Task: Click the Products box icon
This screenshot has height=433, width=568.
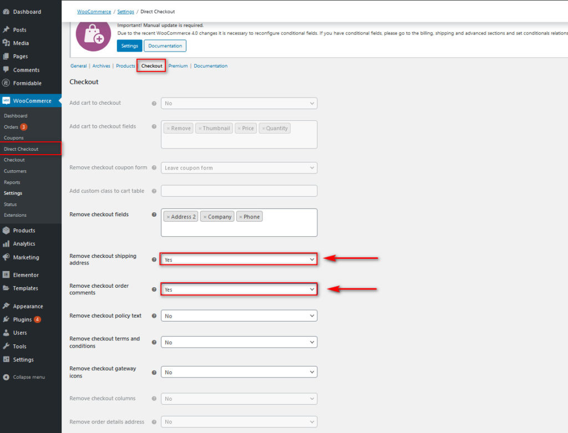Action: (6, 230)
